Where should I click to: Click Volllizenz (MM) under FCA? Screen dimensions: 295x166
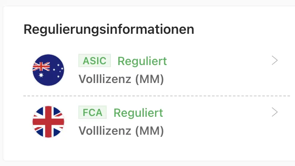(x=121, y=131)
